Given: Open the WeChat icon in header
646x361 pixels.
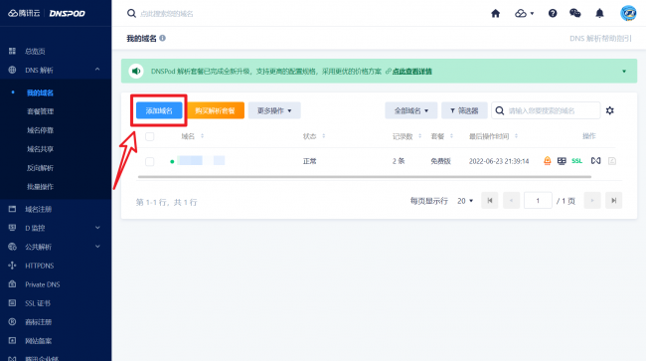Looking at the screenshot, I should [575, 14].
